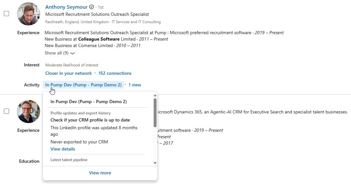The height and width of the screenshot is (184, 351).
Task: Open the Closer in your network link
Action: click(x=68, y=73)
